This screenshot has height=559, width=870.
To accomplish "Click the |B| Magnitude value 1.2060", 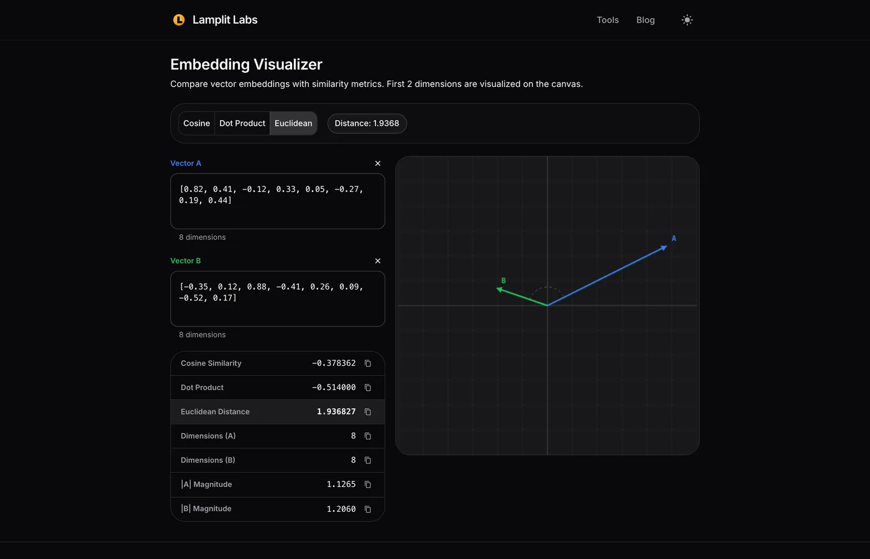I will pos(341,509).
